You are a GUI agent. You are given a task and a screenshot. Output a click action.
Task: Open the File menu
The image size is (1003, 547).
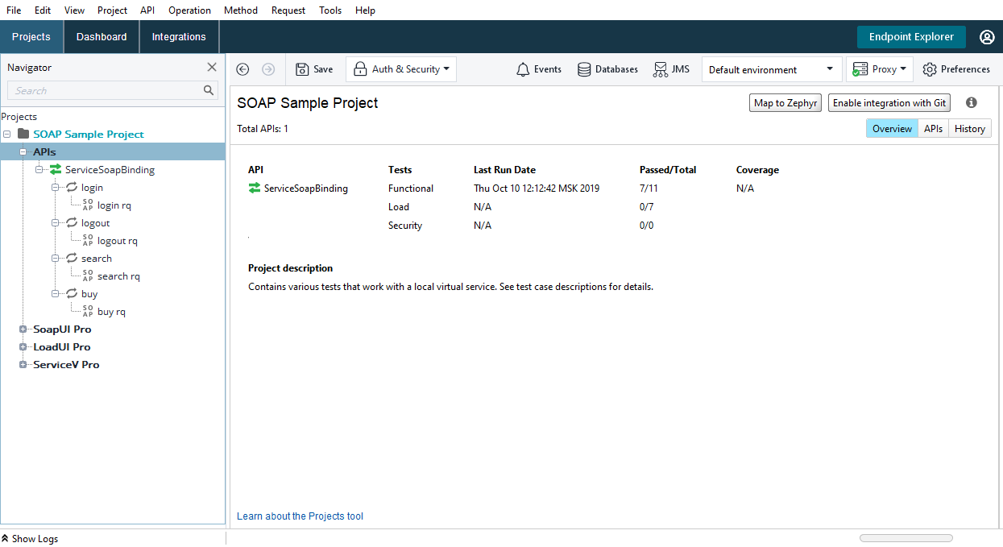coord(14,10)
